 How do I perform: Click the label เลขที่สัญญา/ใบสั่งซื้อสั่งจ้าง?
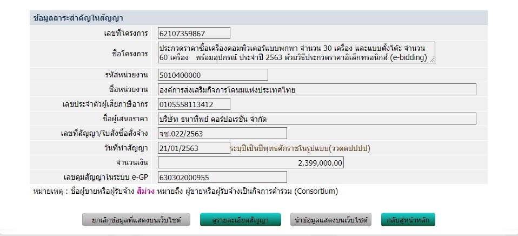104,134
